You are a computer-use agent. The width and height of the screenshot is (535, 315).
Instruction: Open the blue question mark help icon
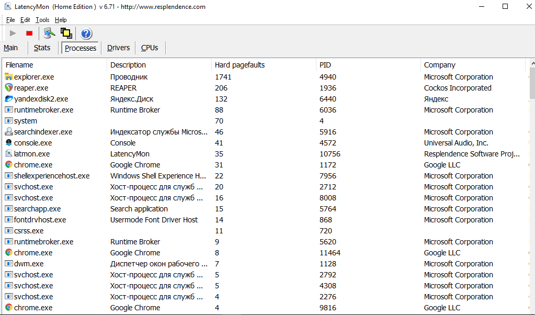click(x=86, y=33)
